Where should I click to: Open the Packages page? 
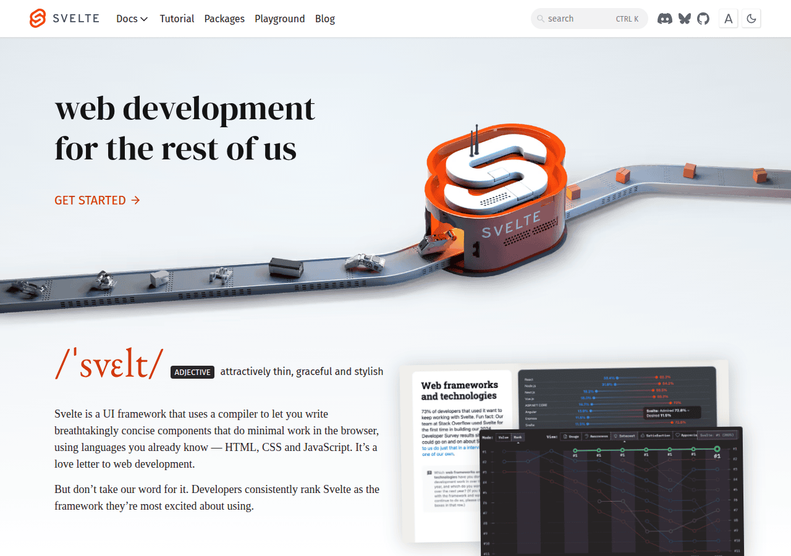pyautogui.click(x=224, y=19)
